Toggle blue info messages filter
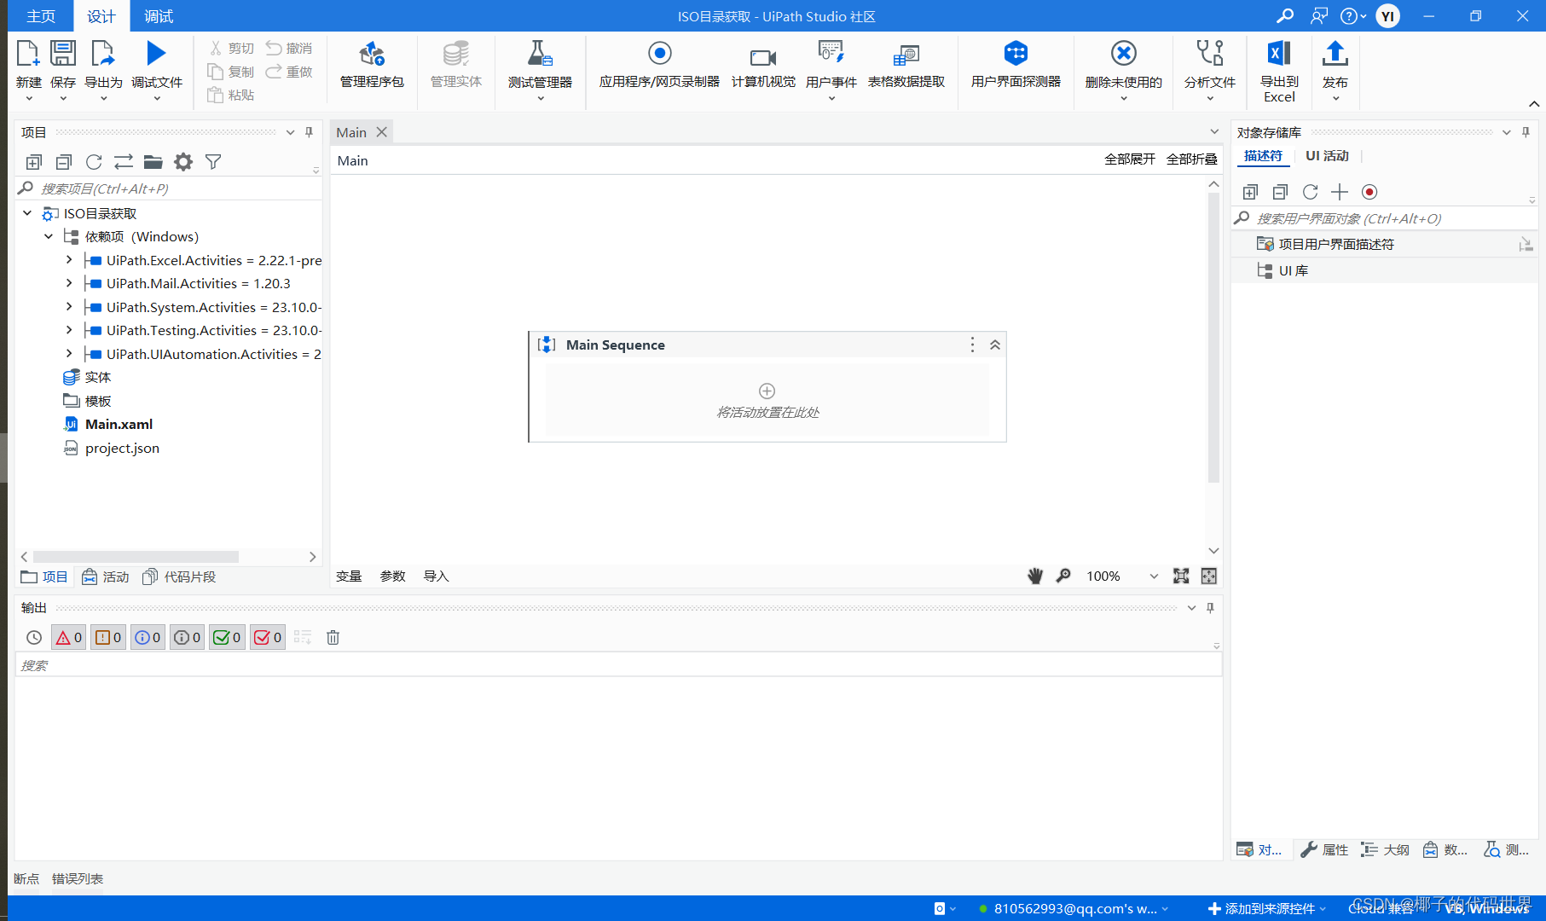The height and width of the screenshot is (921, 1546). point(148,638)
